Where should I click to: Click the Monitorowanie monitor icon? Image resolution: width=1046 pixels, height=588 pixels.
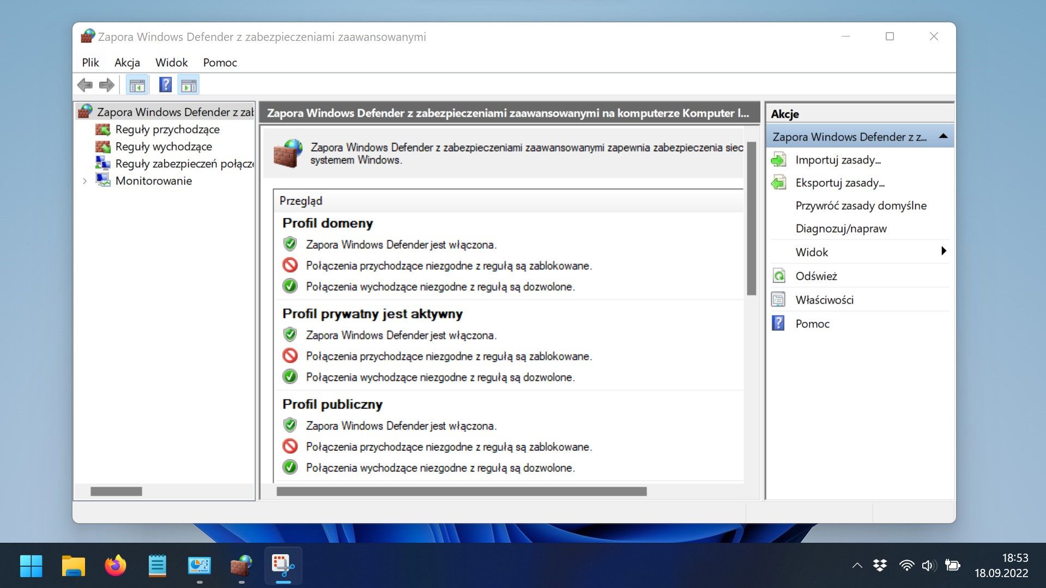(103, 180)
